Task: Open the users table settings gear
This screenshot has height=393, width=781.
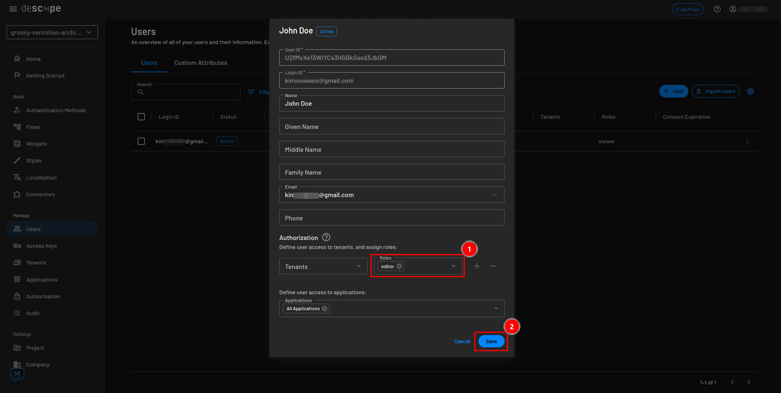Action: (x=750, y=91)
